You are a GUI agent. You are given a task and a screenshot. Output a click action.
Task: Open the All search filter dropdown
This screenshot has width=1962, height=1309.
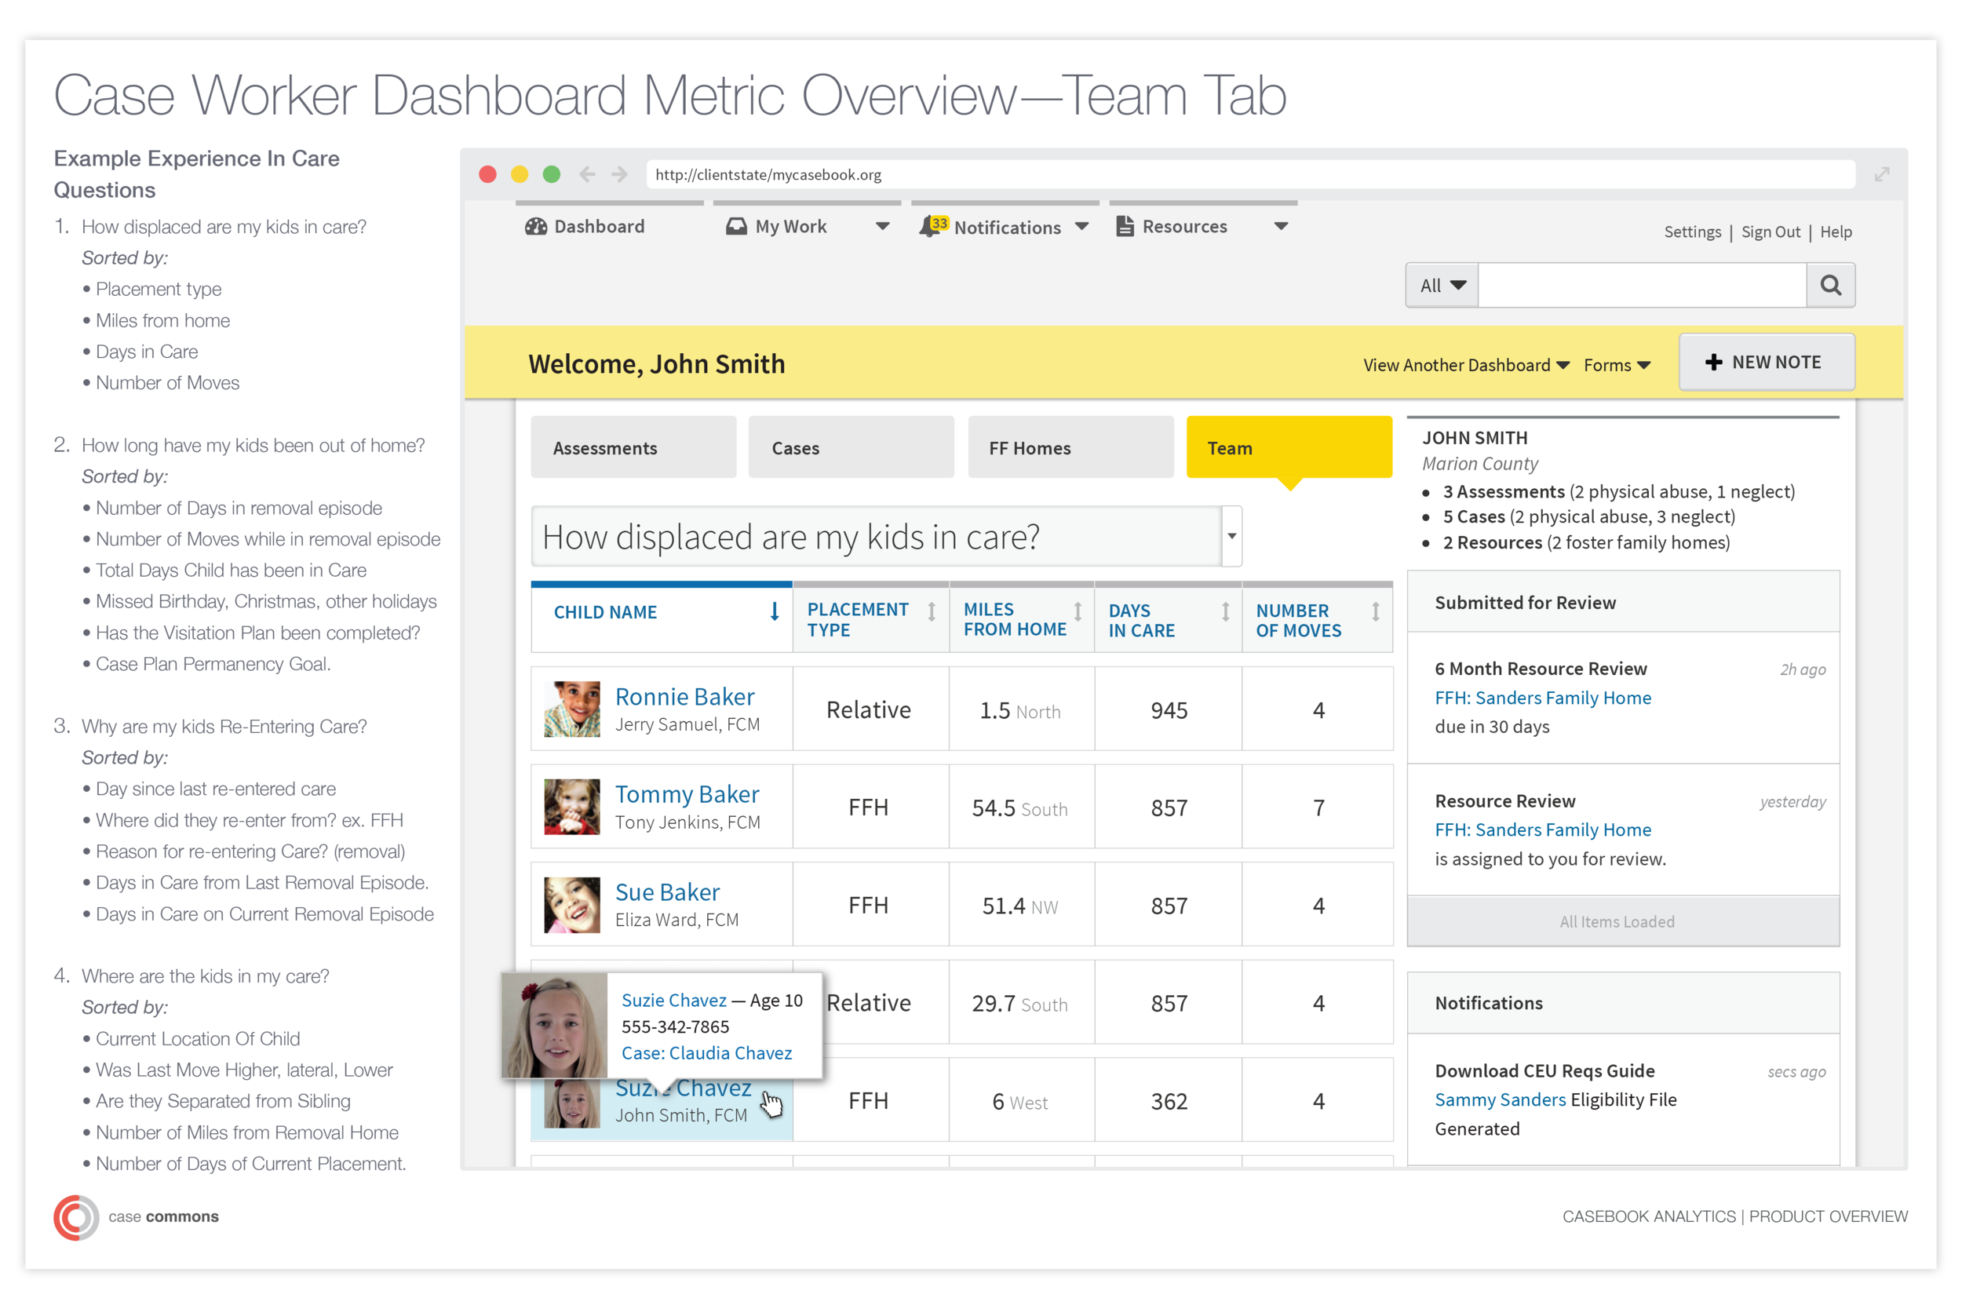[x=1442, y=286]
